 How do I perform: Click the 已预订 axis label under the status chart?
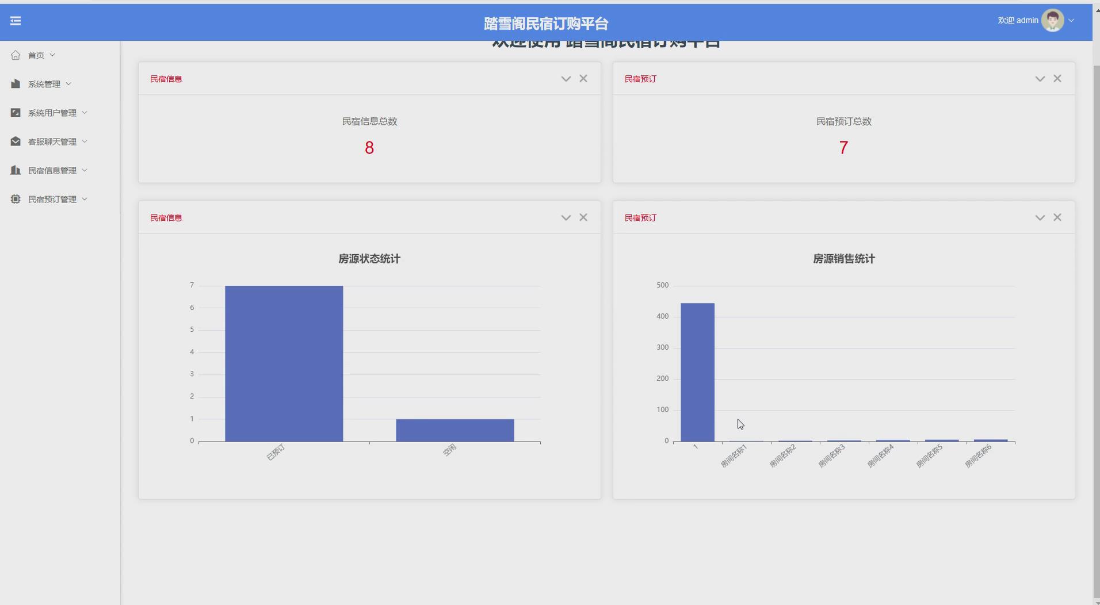coord(276,452)
